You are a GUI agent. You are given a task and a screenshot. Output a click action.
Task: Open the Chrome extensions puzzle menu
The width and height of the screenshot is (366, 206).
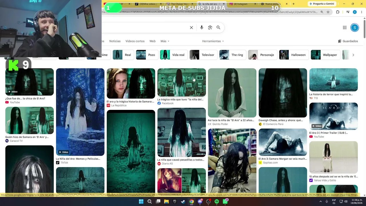338,12
